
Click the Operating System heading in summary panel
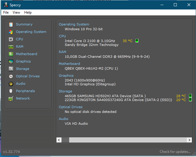click(x=74, y=24)
